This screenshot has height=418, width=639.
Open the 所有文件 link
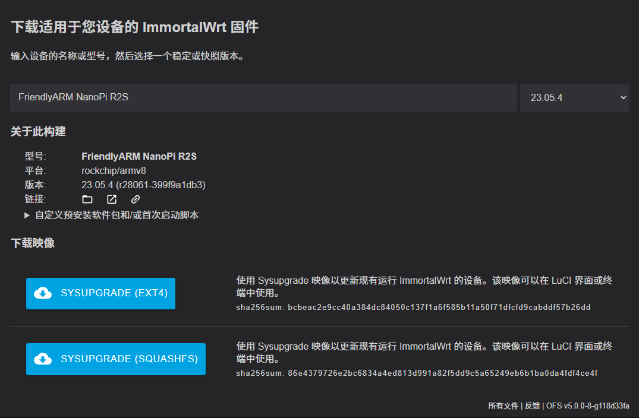(503, 406)
